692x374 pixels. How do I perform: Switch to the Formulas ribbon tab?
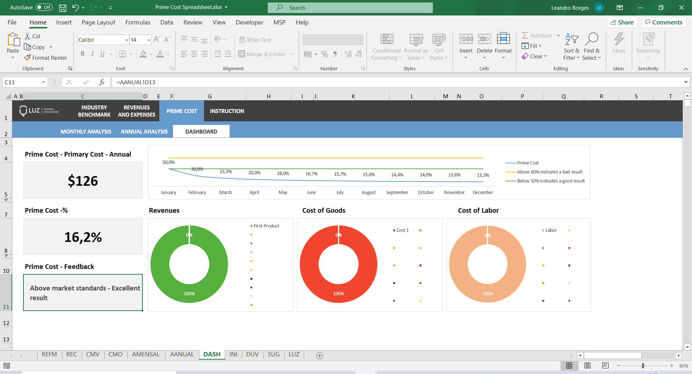tap(137, 22)
